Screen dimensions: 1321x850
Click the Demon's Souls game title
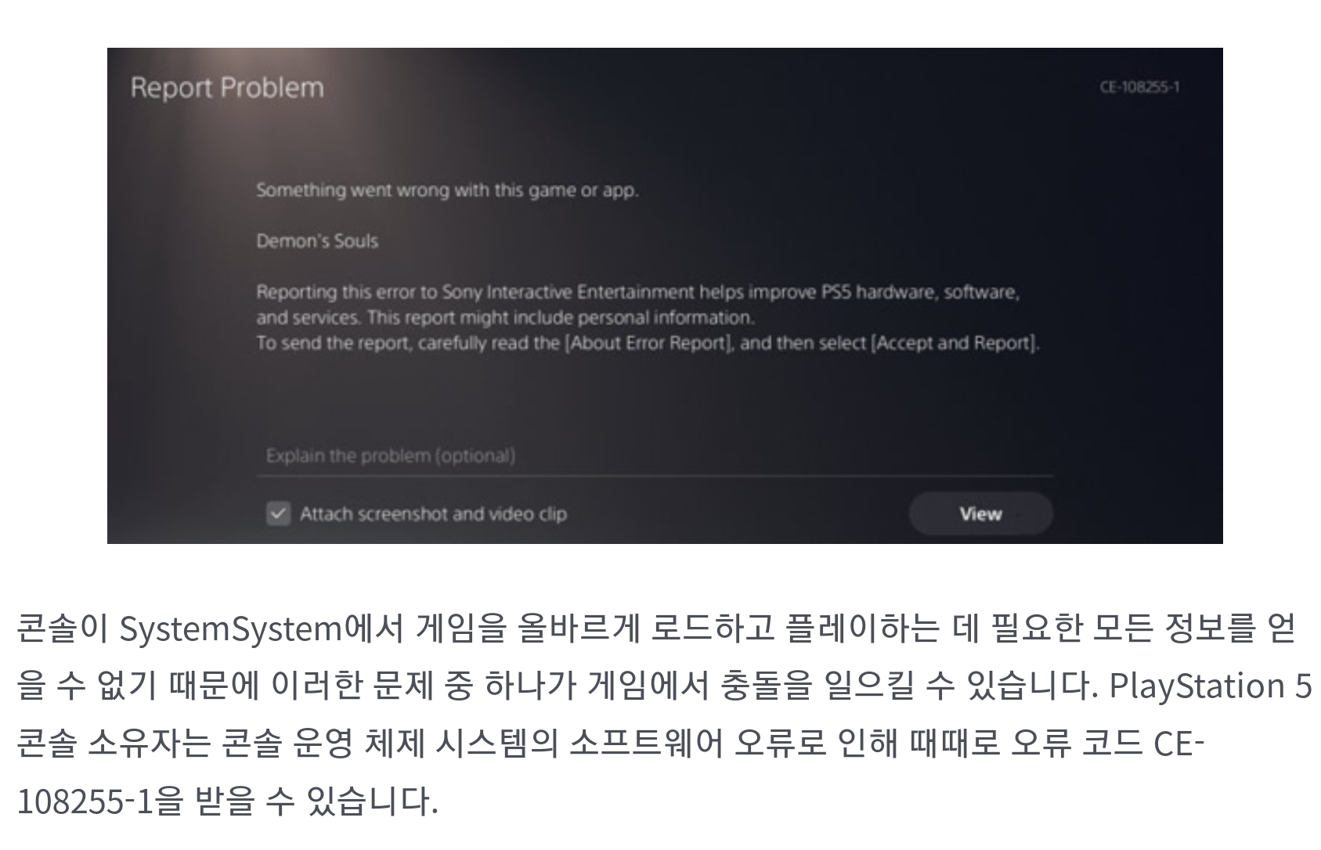[x=317, y=240]
